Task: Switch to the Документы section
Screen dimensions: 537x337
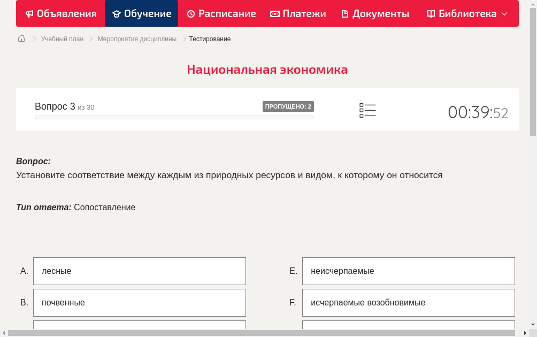Action: (x=374, y=13)
